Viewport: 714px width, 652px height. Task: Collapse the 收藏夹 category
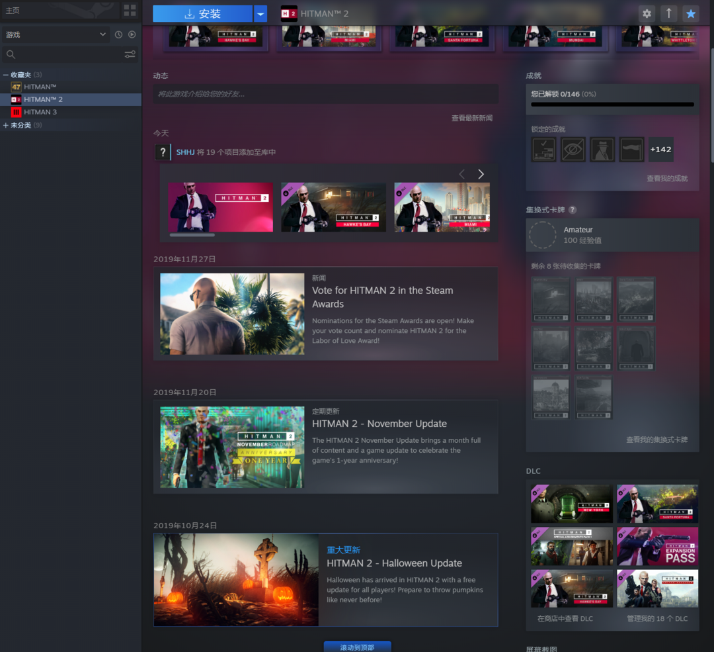point(6,75)
